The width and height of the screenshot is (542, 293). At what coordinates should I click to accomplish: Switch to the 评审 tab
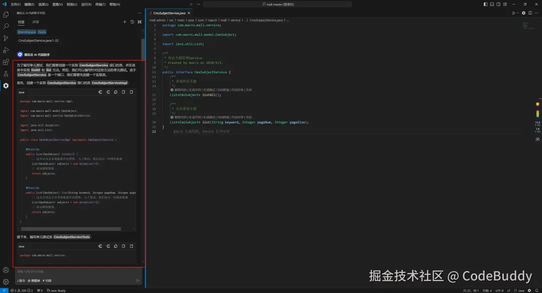36,22
